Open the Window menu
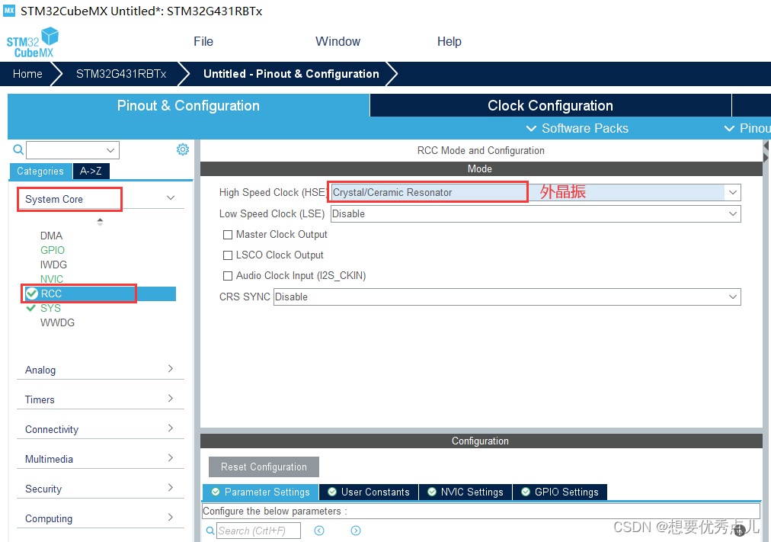 338,41
